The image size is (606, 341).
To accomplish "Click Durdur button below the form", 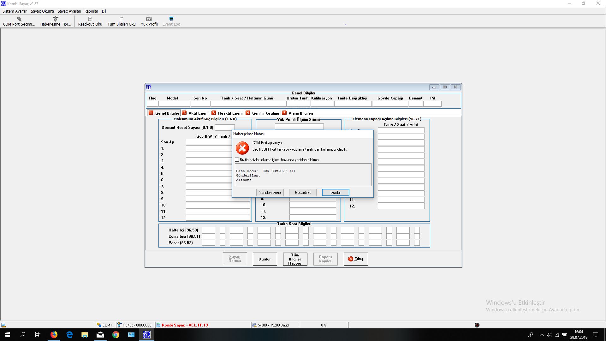I will [265, 259].
